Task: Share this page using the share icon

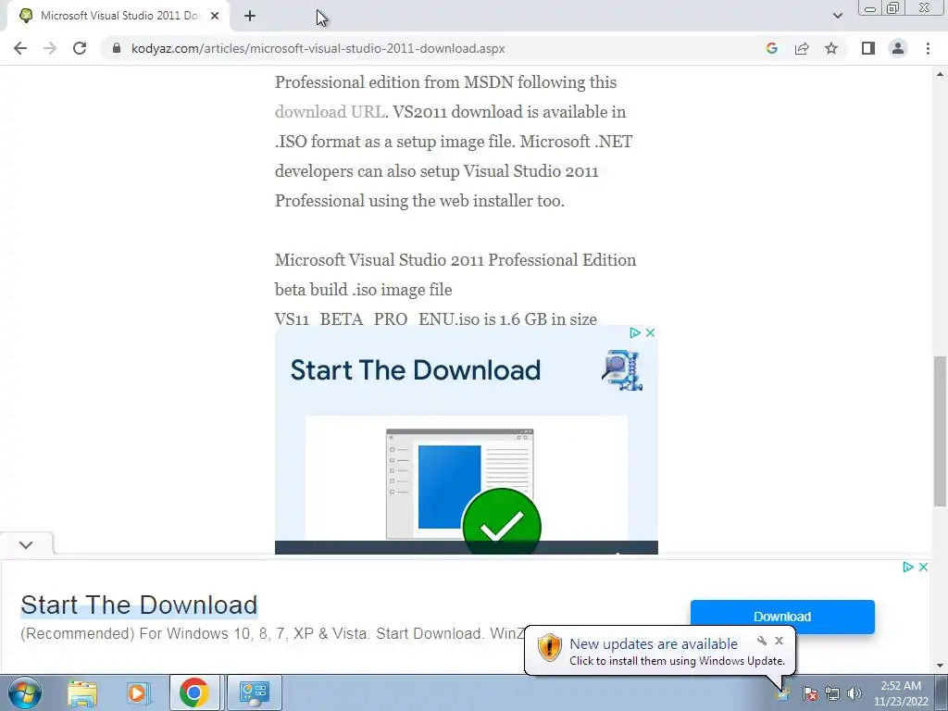Action: pos(802,48)
